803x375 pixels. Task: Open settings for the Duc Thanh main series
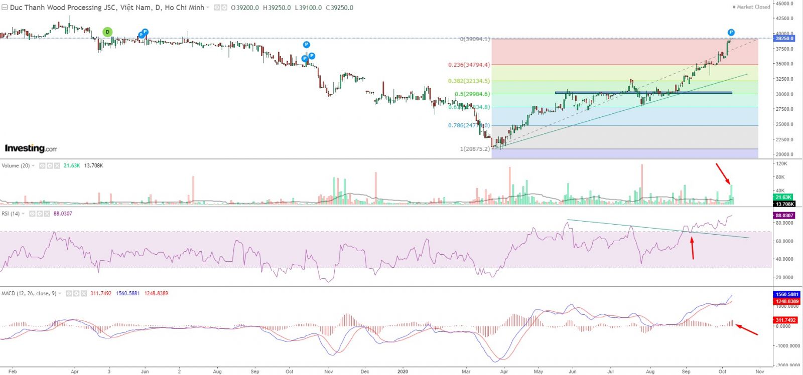click(224, 8)
